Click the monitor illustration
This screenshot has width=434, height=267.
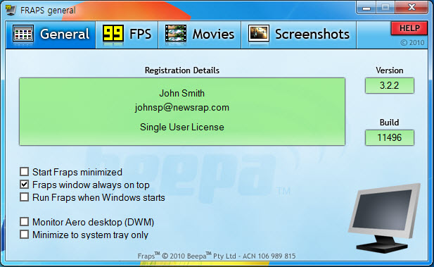pyautogui.click(x=384, y=218)
